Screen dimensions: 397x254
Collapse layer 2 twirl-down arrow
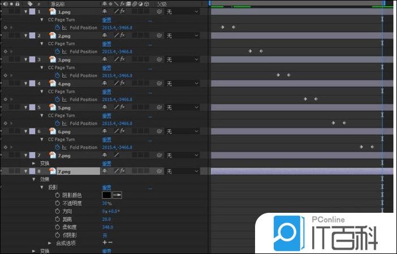coord(25,36)
